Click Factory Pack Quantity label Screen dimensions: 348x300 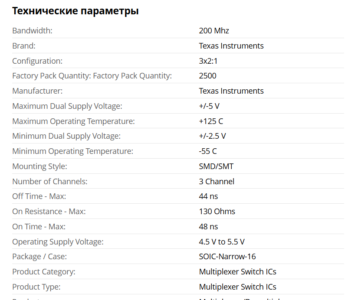tap(92, 76)
